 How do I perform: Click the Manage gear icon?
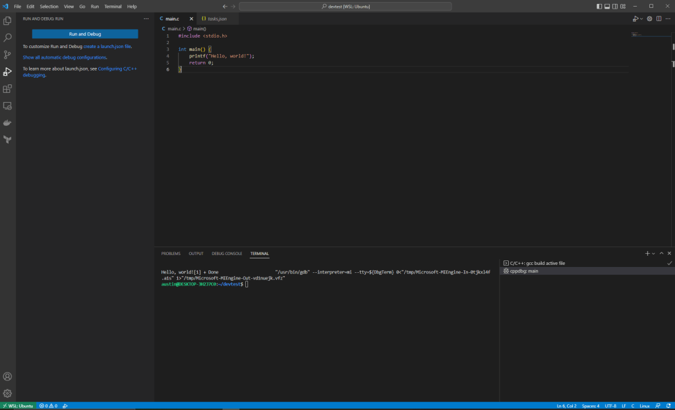[x=8, y=394]
